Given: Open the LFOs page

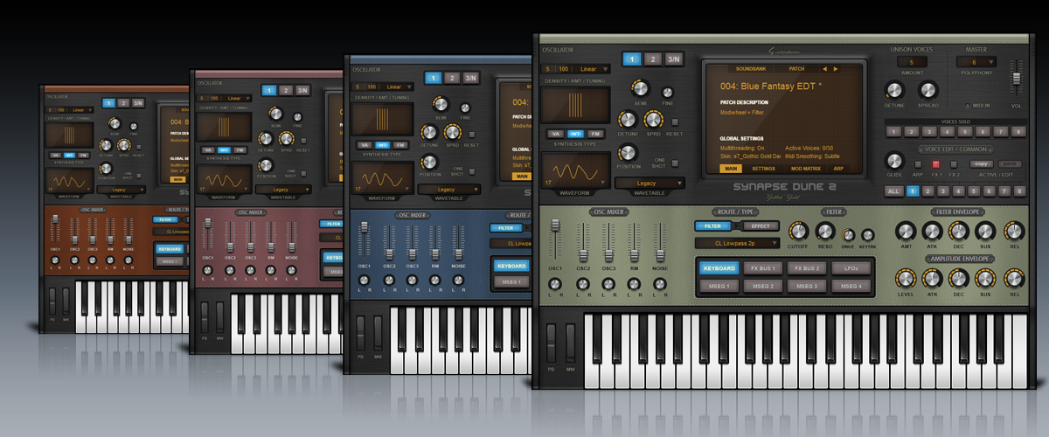Looking at the screenshot, I should point(851,267).
